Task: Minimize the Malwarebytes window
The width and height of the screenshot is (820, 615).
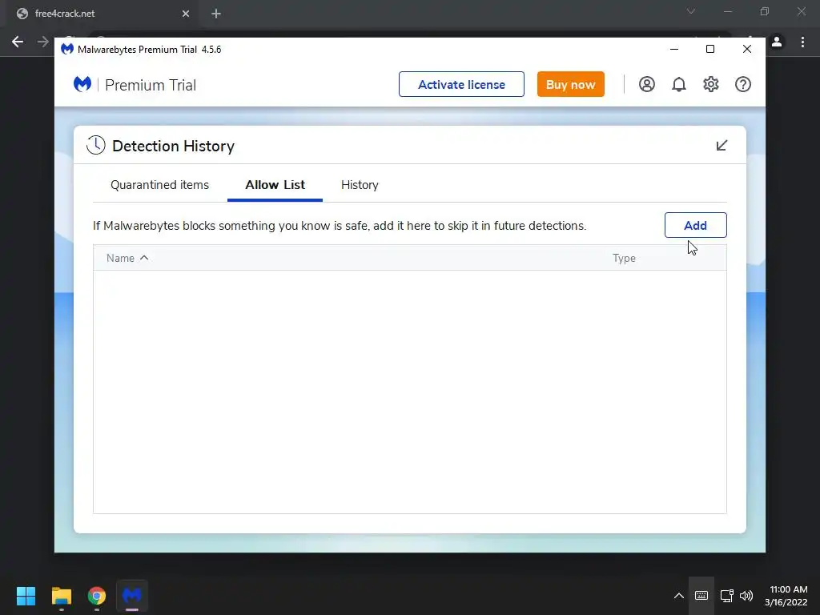Action: pyautogui.click(x=674, y=49)
